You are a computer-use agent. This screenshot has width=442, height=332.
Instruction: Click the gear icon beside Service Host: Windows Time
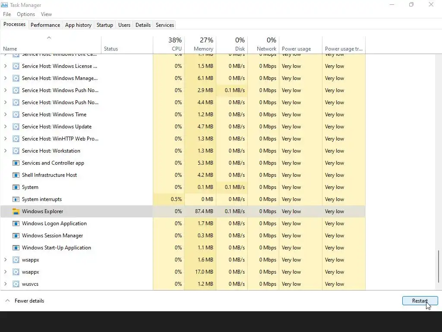pos(16,114)
